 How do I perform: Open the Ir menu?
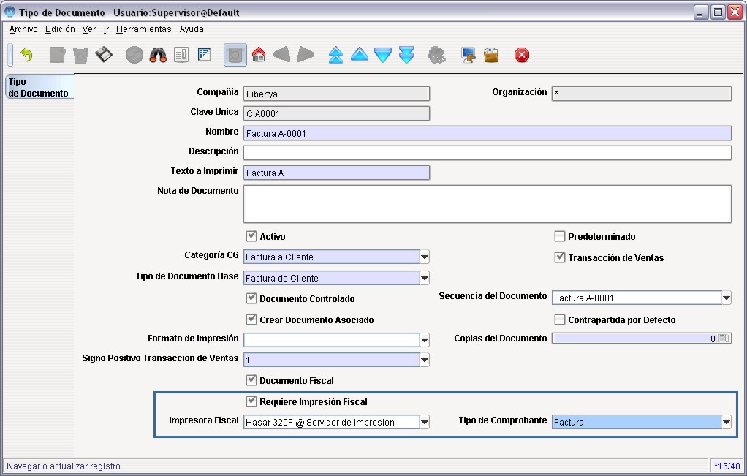click(x=106, y=29)
